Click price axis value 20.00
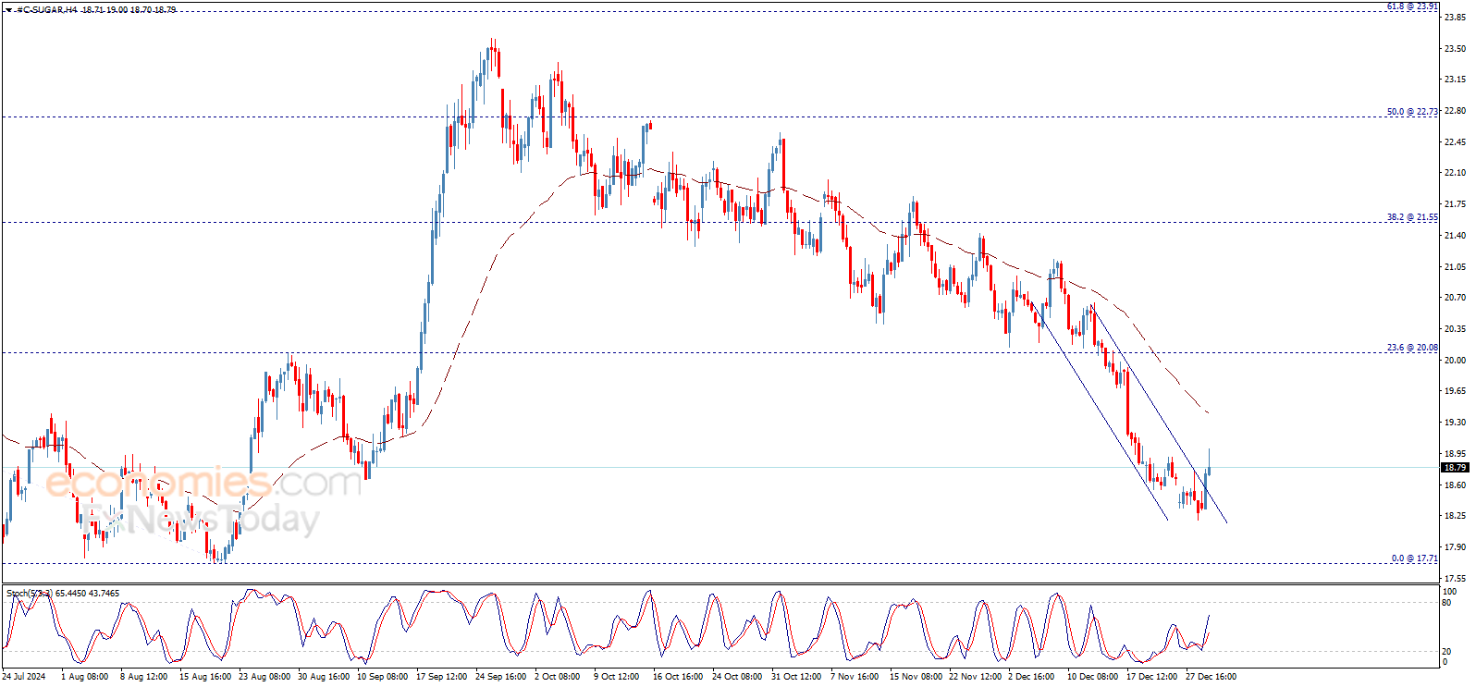 (x=1455, y=361)
